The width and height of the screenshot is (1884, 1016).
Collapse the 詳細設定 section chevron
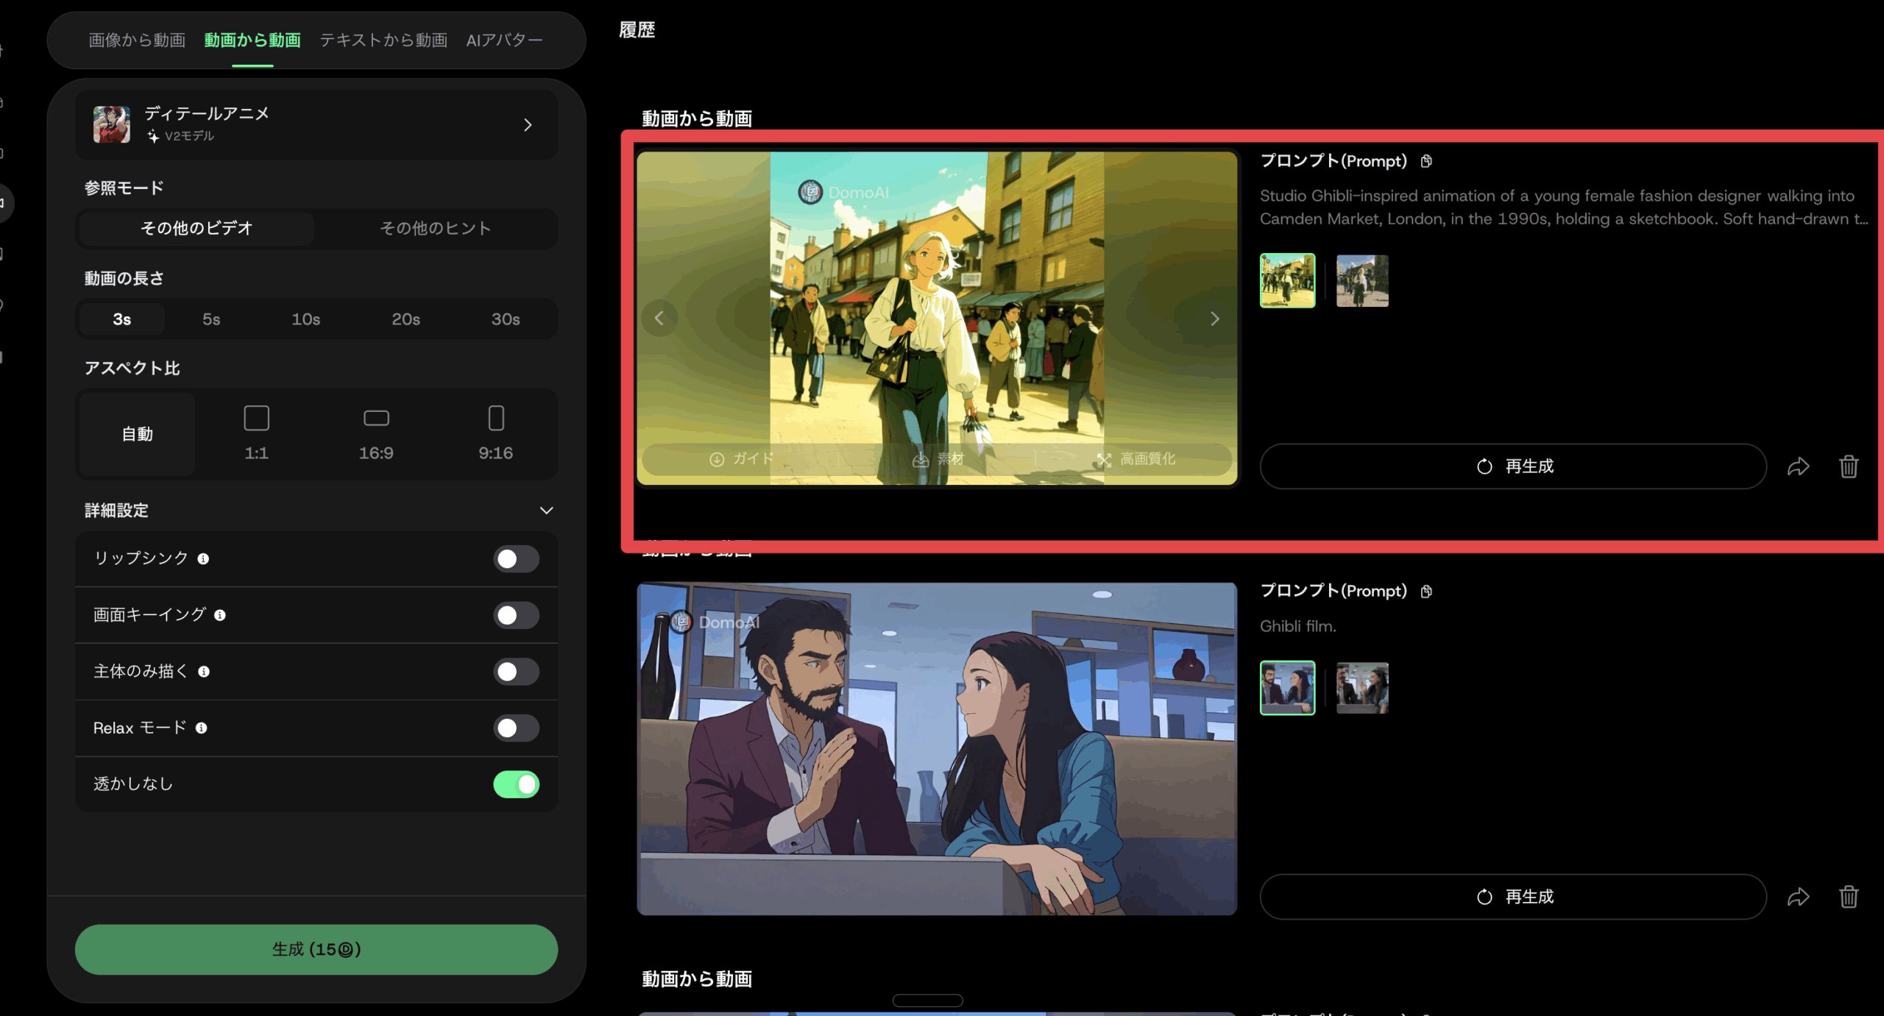546,511
